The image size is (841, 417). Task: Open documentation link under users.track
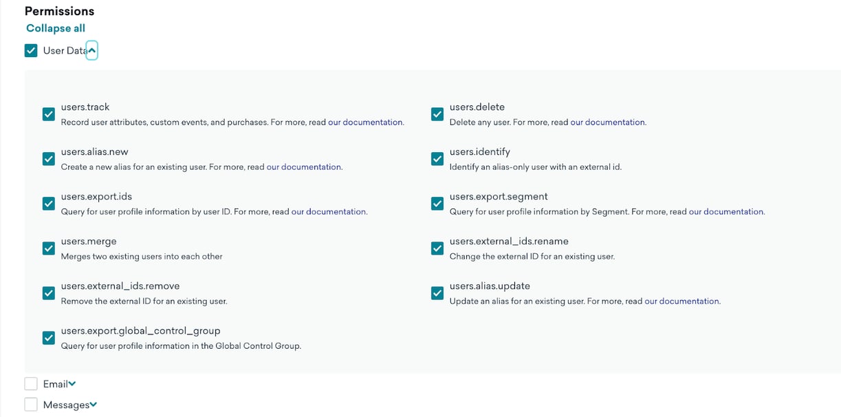pyautogui.click(x=365, y=122)
